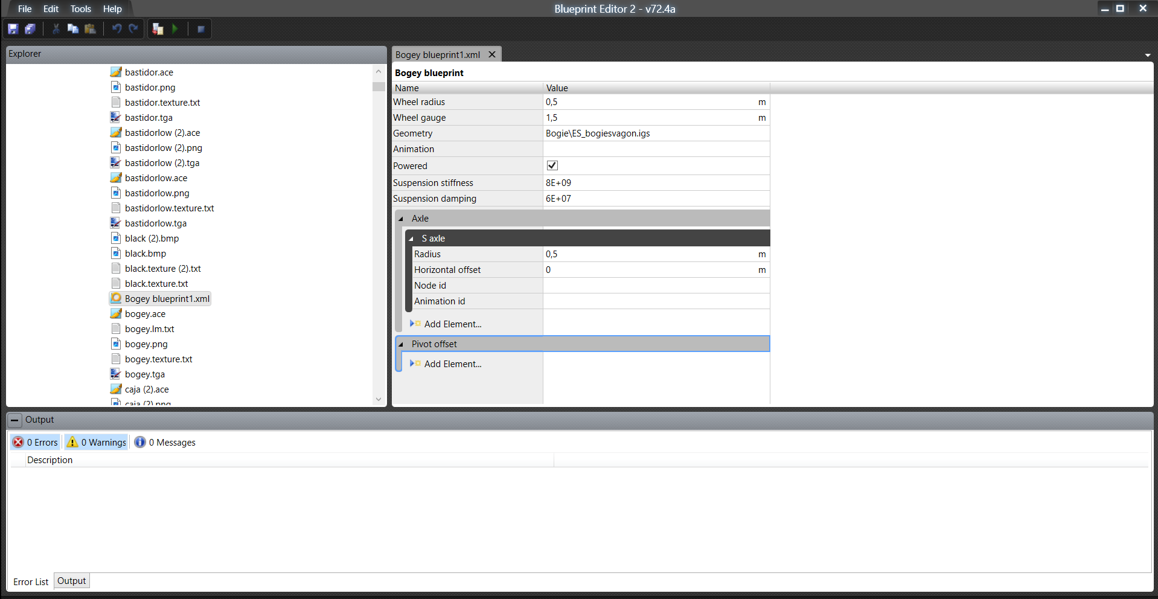Click the Export document toolbar icon

pos(158,29)
